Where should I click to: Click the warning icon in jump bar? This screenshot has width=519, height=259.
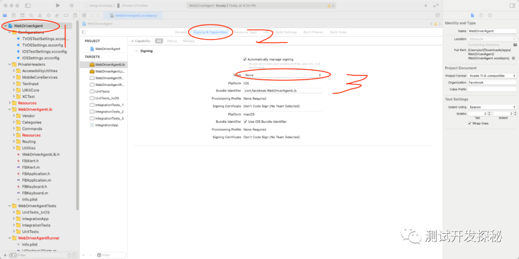[x=435, y=24]
